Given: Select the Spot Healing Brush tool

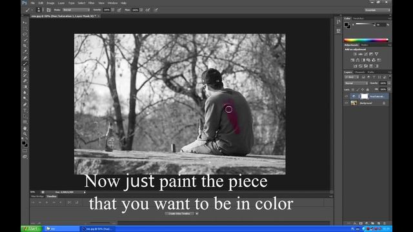Looking at the screenshot, I should (x=25, y=58).
